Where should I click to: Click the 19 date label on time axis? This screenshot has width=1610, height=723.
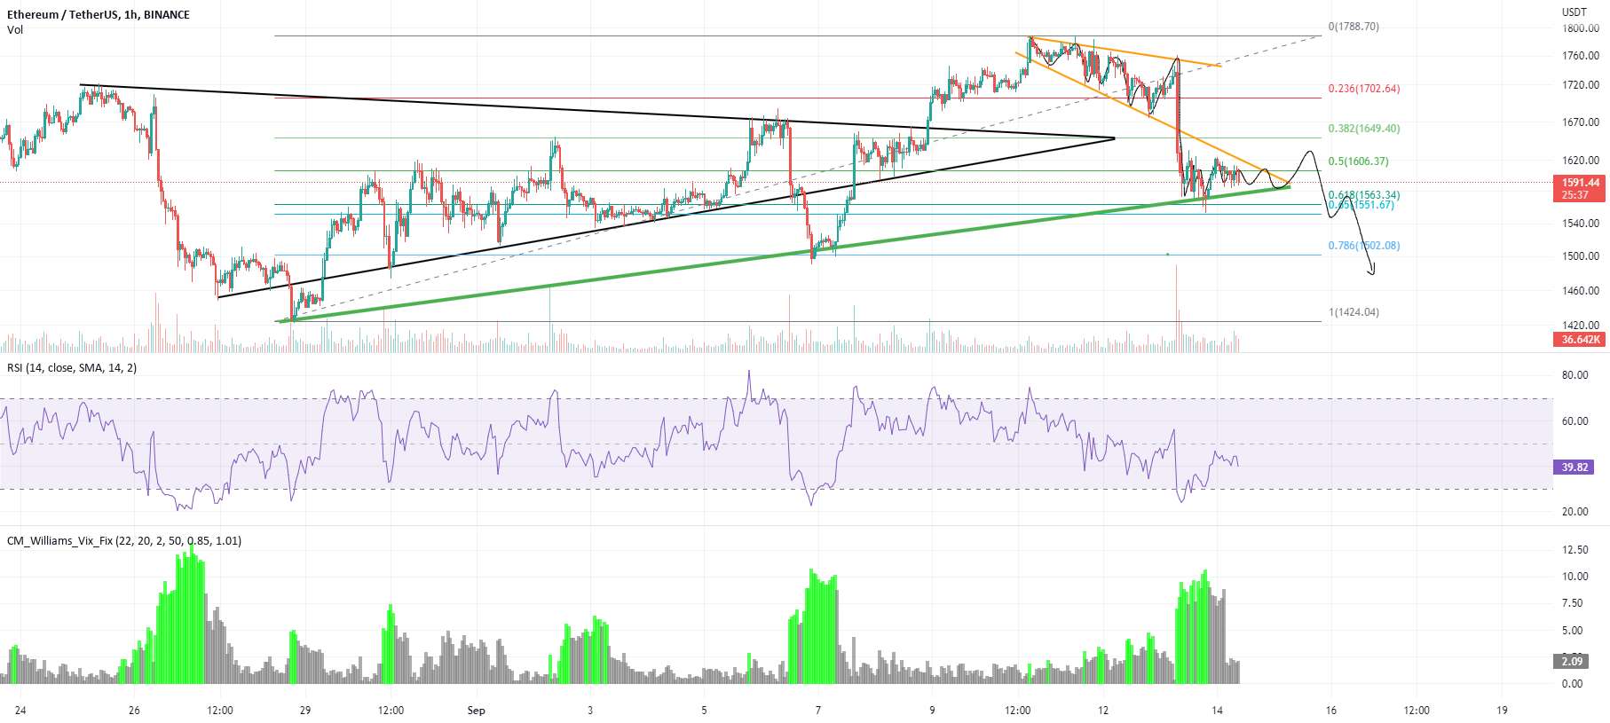[x=1502, y=711]
